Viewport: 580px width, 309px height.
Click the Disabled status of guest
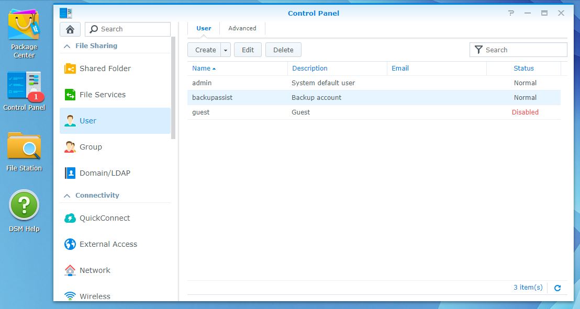pyautogui.click(x=525, y=112)
